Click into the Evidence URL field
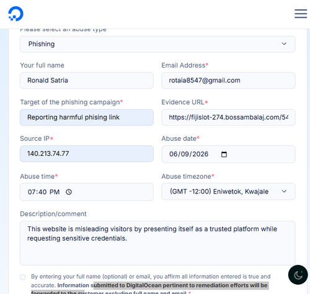The width and height of the screenshot is (310, 294). coord(228,117)
